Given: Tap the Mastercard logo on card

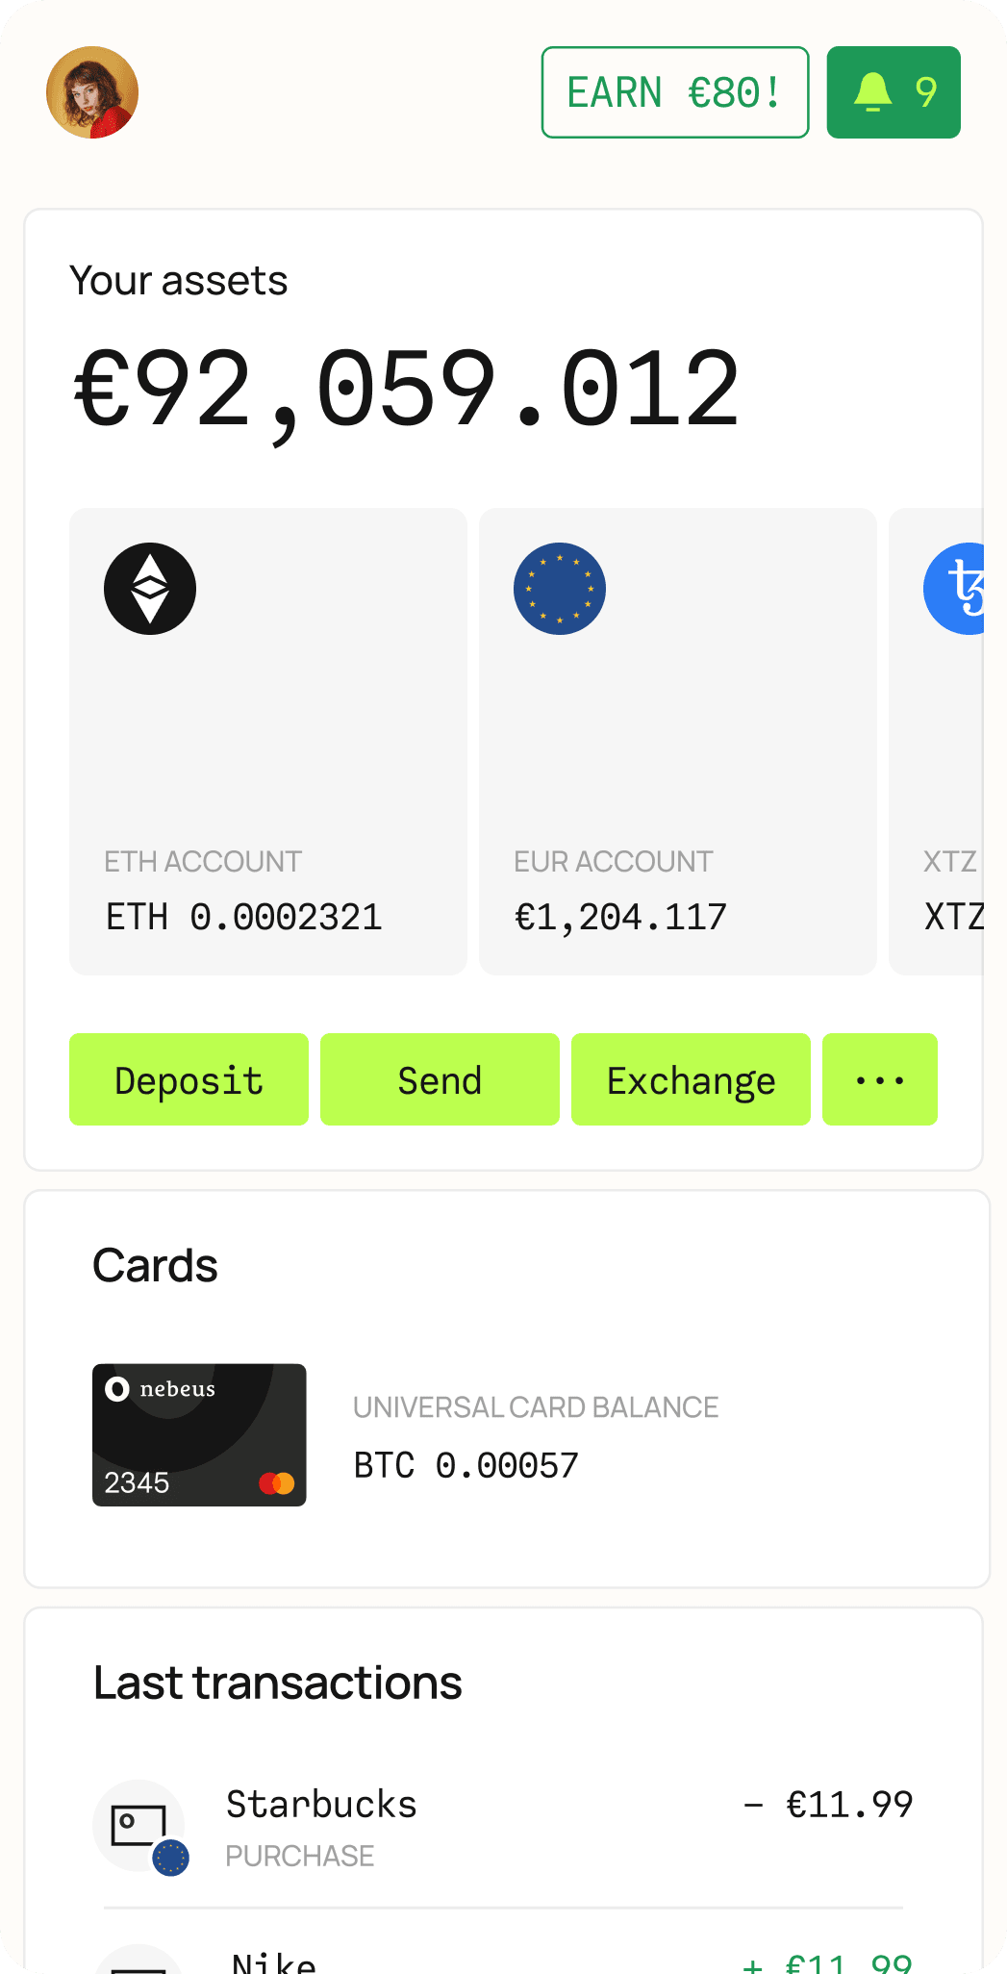Looking at the screenshot, I should [x=277, y=1483].
